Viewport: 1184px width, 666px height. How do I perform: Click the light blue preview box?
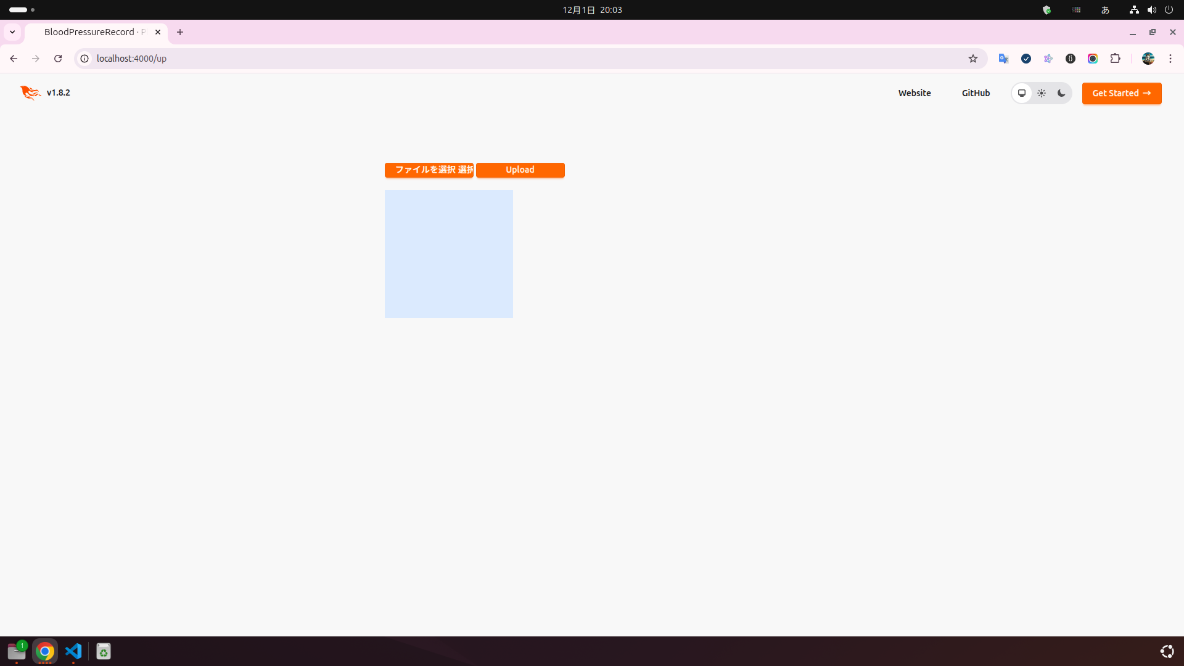click(x=448, y=253)
